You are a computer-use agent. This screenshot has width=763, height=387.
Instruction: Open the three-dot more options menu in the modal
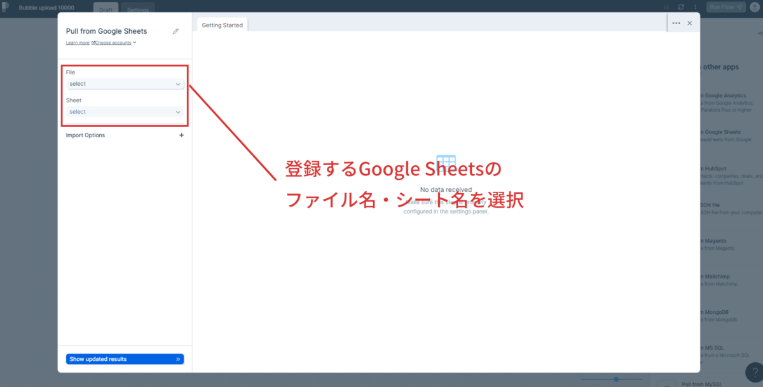tap(676, 23)
